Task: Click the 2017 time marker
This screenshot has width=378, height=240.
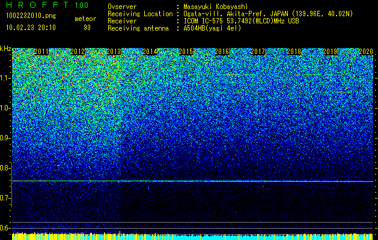Action: coord(258,52)
